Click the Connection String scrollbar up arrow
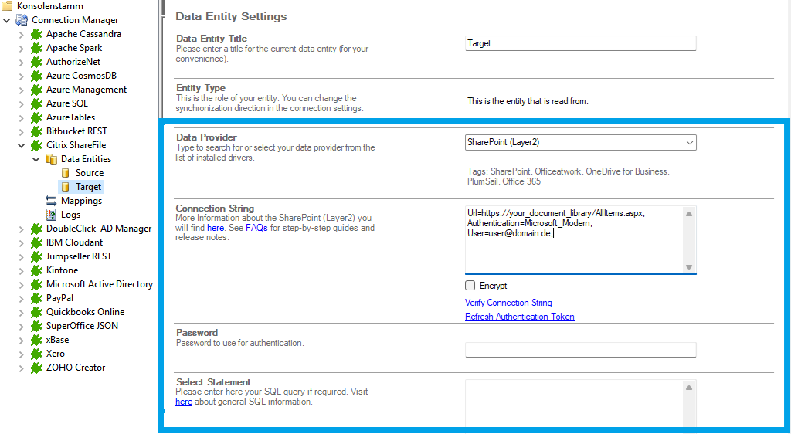 (x=689, y=214)
